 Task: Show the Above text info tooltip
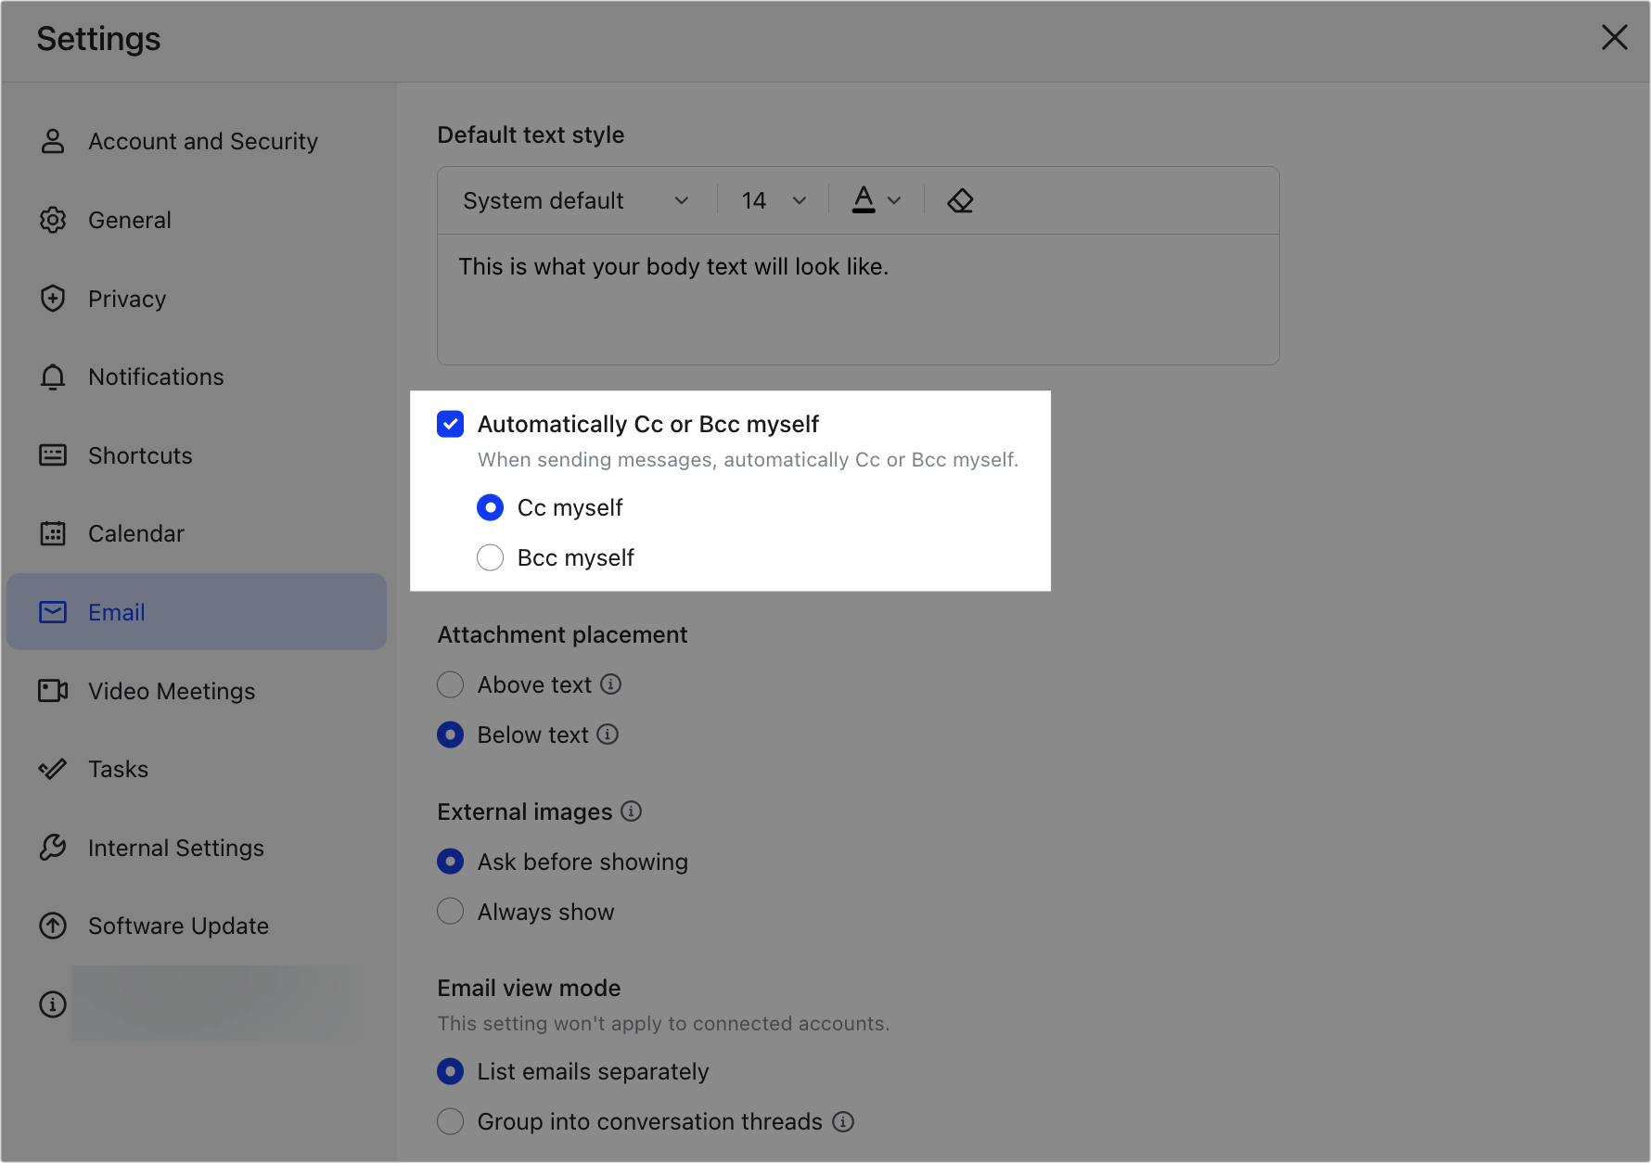[610, 684]
